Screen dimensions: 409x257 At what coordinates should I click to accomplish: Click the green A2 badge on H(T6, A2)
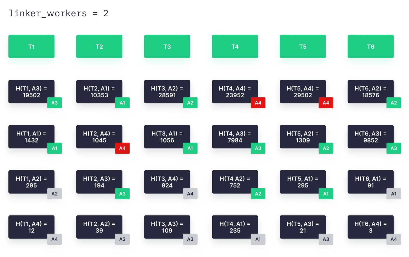coord(394,103)
